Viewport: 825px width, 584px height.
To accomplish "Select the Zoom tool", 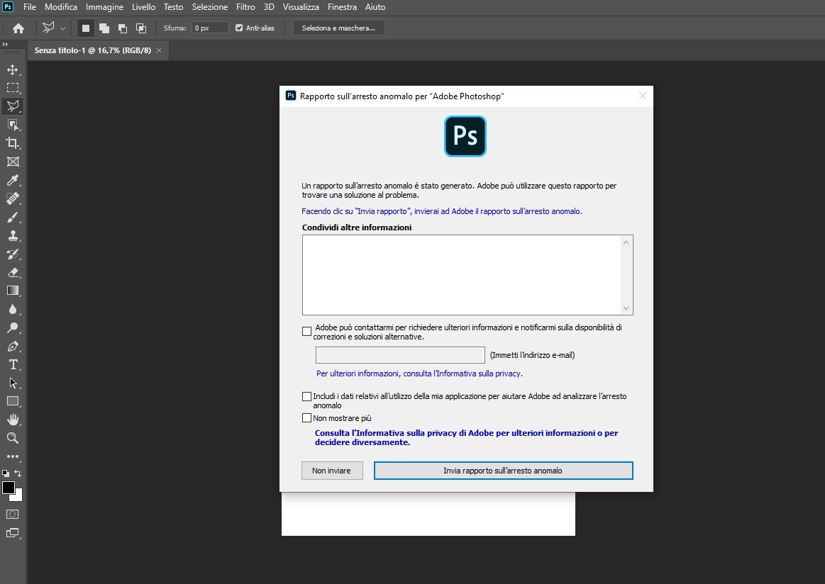I will click(x=13, y=438).
